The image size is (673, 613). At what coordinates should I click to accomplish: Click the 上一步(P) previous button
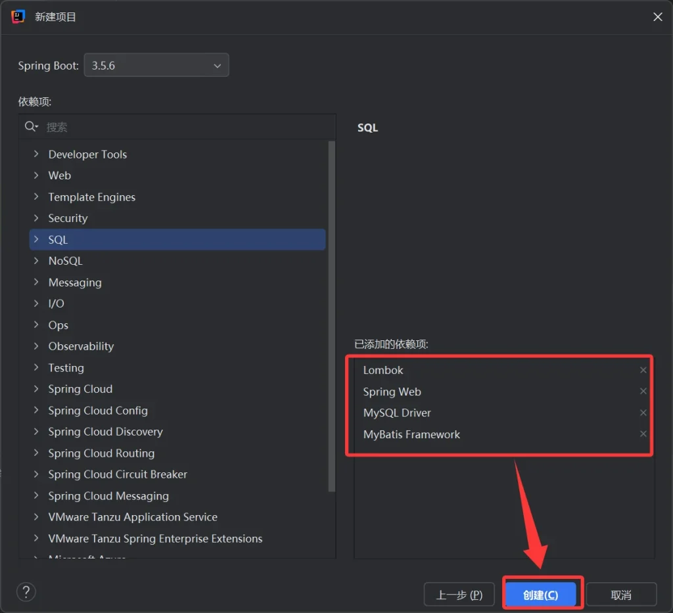(459, 595)
